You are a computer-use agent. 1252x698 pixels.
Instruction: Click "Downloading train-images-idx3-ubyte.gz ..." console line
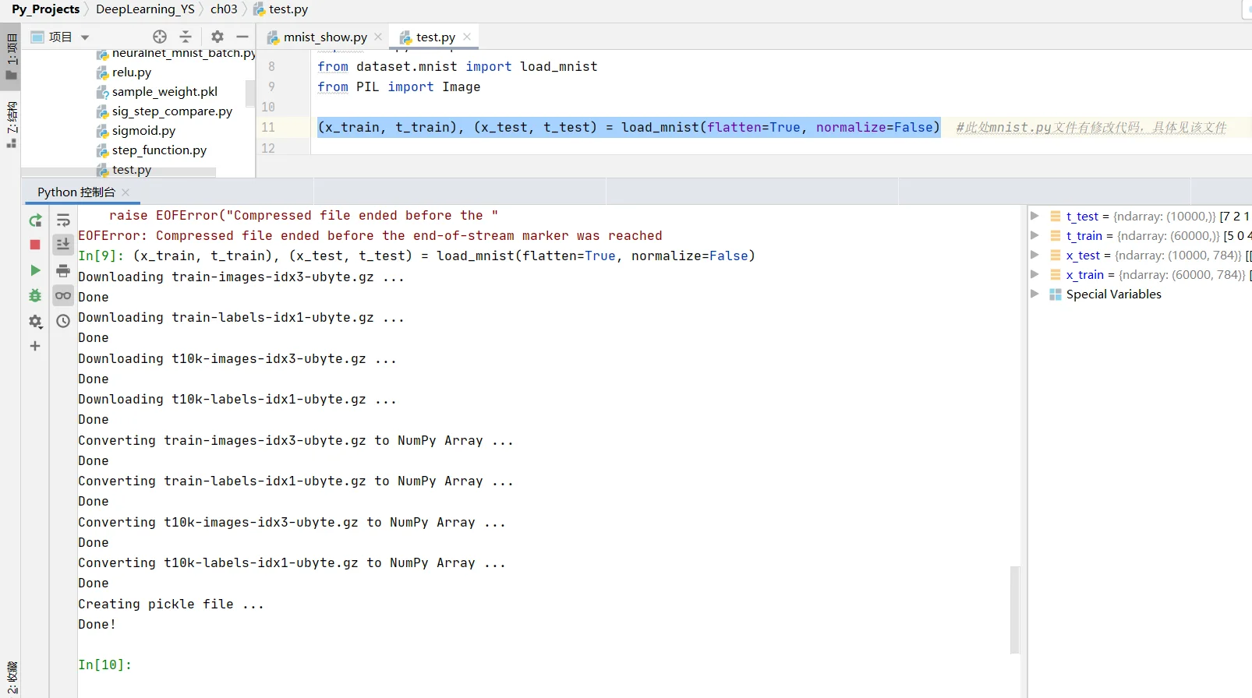241,277
